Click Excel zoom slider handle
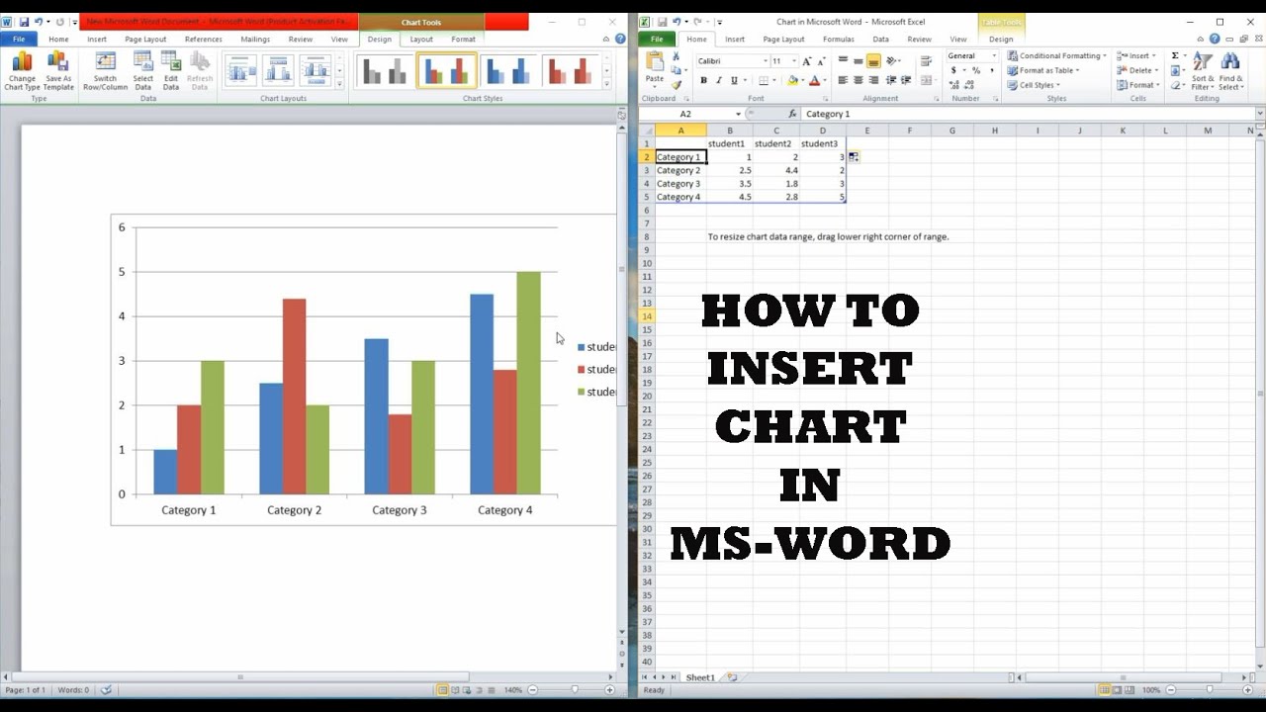 1209,690
